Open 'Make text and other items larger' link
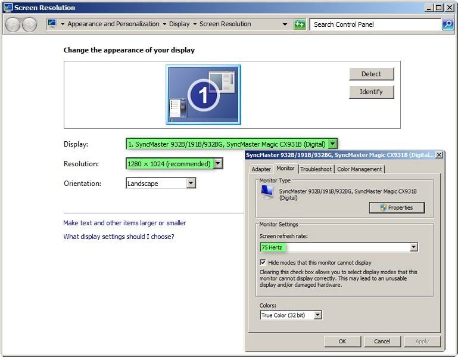The image size is (458, 357). 124,223
